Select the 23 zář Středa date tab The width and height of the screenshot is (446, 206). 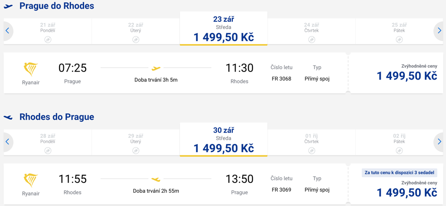click(224, 28)
